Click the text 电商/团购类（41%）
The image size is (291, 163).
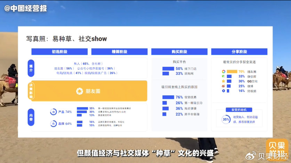70,73
